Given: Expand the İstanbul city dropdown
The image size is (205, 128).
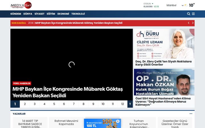Looking at the screenshot, I should pos(175,5).
